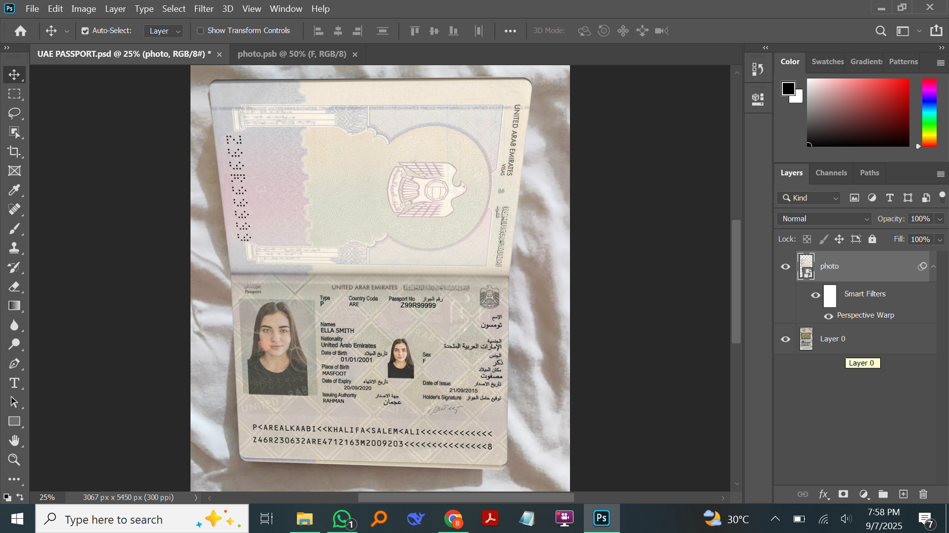Image resolution: width=949 pixels, height=533 pixels.
Task: Create a new layer with plus icon
Action: pyautogui.click(x=903, y=494)
